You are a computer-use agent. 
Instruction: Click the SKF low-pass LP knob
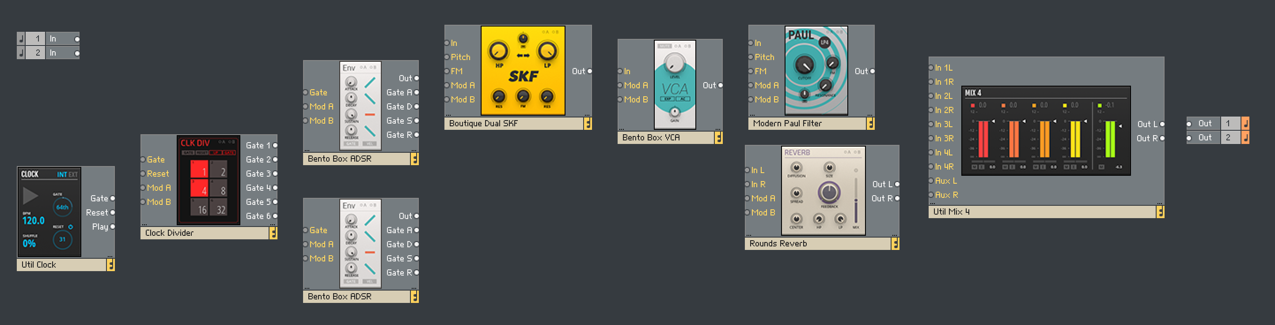tap(547, 51)
